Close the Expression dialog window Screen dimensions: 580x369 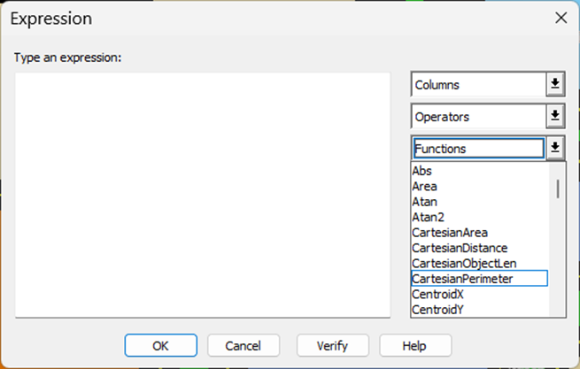coord(560,18)
